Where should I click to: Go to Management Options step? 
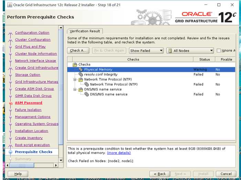coord(33,117)
